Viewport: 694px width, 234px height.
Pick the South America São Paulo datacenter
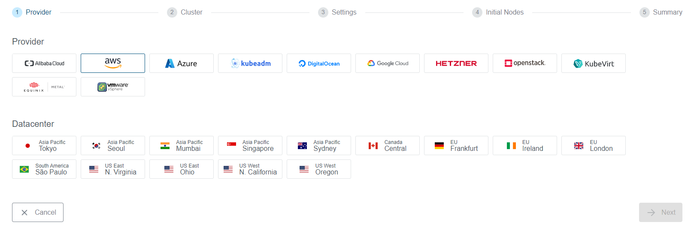44,169
